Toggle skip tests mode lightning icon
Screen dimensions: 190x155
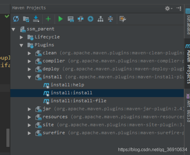[x=90, y=19]
